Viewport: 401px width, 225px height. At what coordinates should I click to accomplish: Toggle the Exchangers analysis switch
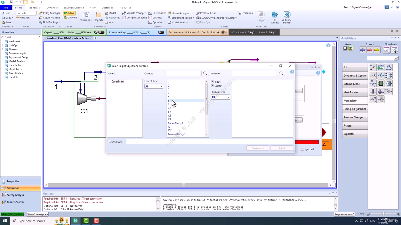pyautogui.click(x=224, y=32)
